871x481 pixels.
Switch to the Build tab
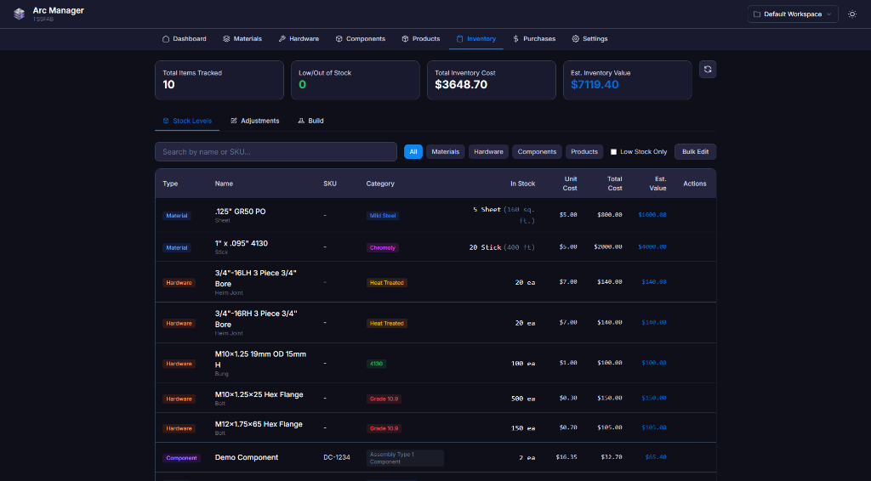click(x=310, y=121)
